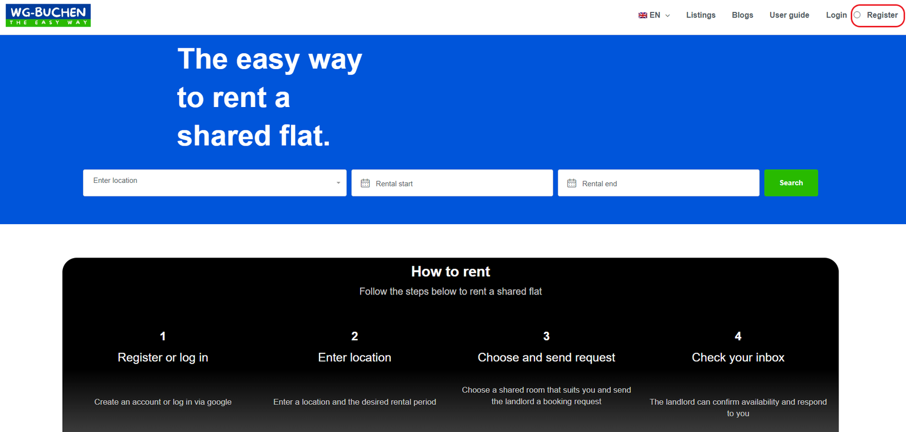Viewport: 906px width, 432px height.
Task: Click the Login link
Action: (x=836, y=15)
